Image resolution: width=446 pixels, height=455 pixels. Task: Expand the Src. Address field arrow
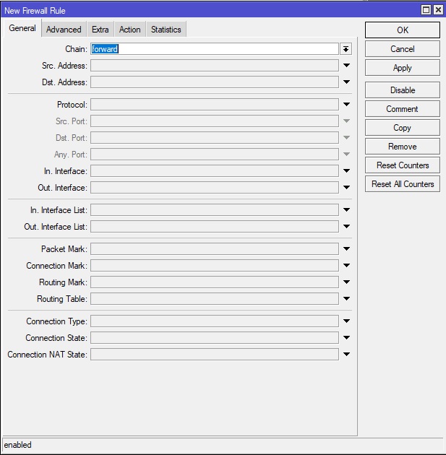click(346, 66)
